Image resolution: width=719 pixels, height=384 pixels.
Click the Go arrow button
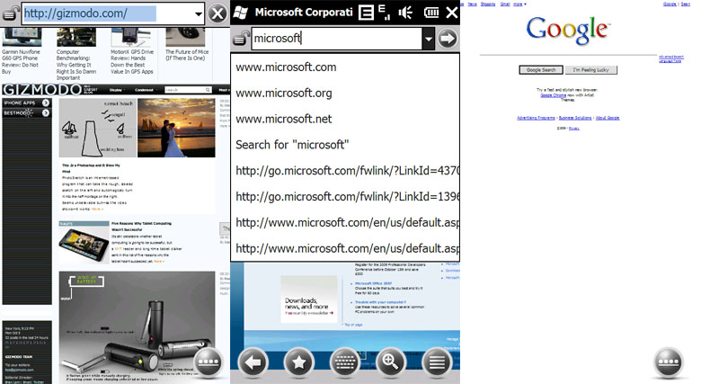tap(448, 39)
